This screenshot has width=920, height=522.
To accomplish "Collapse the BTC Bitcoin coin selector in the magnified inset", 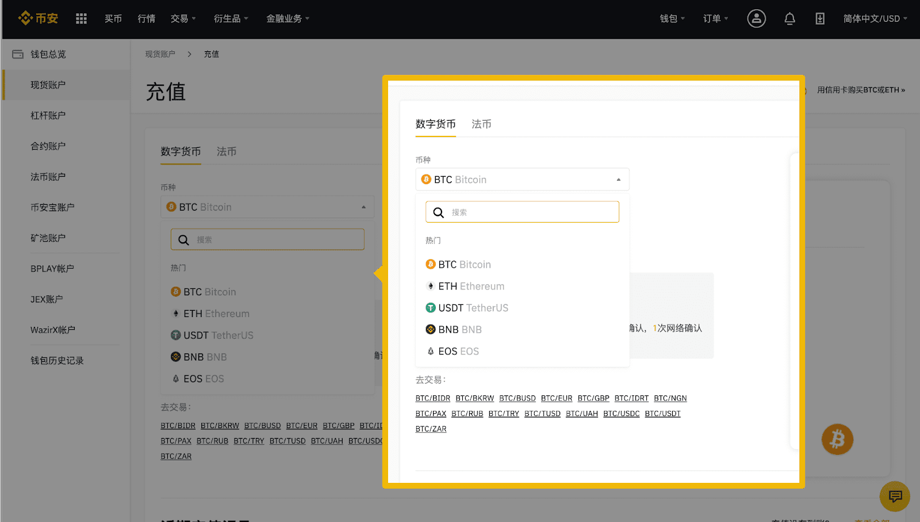I will 522,180.
